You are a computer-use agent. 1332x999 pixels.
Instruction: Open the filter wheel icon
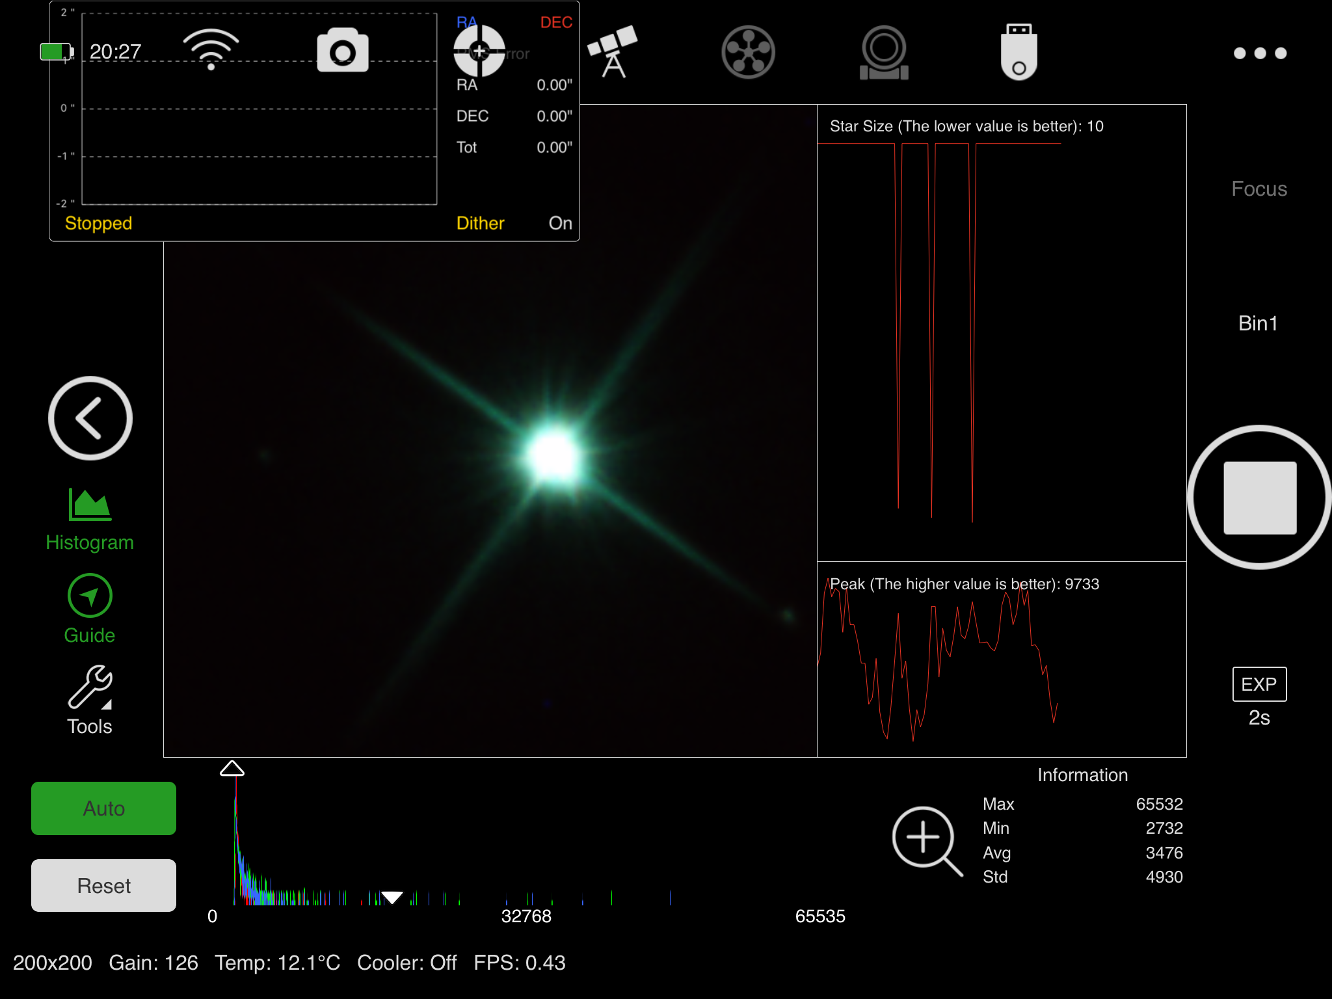[748, 52]
